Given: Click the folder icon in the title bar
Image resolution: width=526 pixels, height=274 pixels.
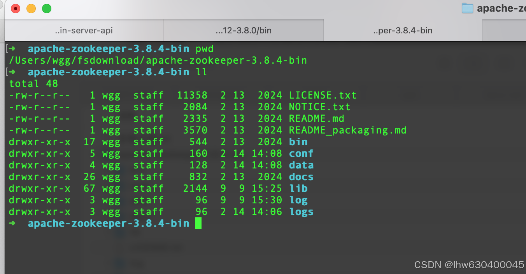Looking at the screenshot, I should pyautogui.click(x=467, y=8).
